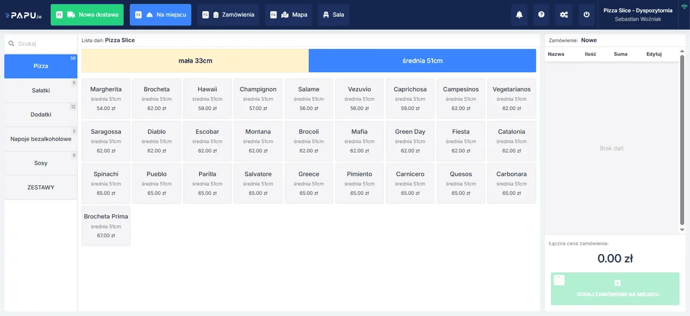Select the ZESTAWY category
The height and width of the screenshot is (316, 690).
point(41,188)
